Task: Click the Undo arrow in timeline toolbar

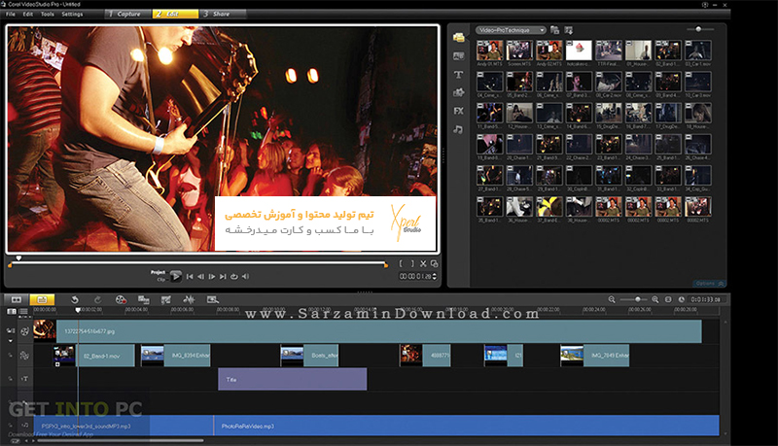Action: click(75, 299)
